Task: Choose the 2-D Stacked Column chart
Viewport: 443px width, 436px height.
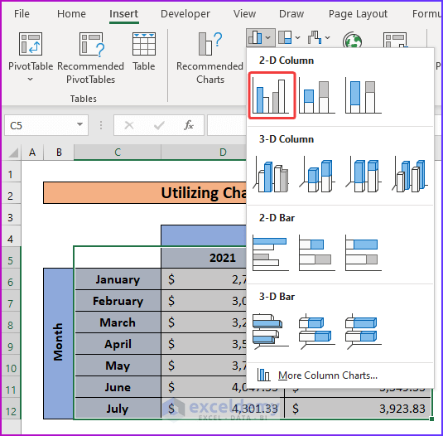Action: [317, 96]
